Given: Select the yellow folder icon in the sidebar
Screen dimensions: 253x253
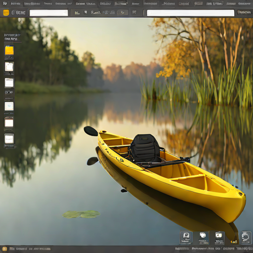Looking at the screenshot, I should 9,50.
